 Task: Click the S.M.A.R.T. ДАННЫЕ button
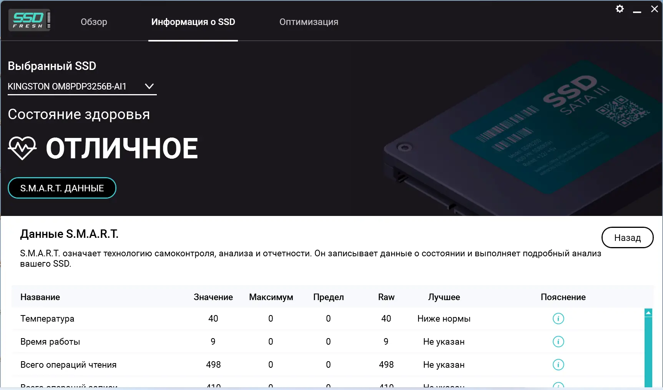click(x=62, y=188)
